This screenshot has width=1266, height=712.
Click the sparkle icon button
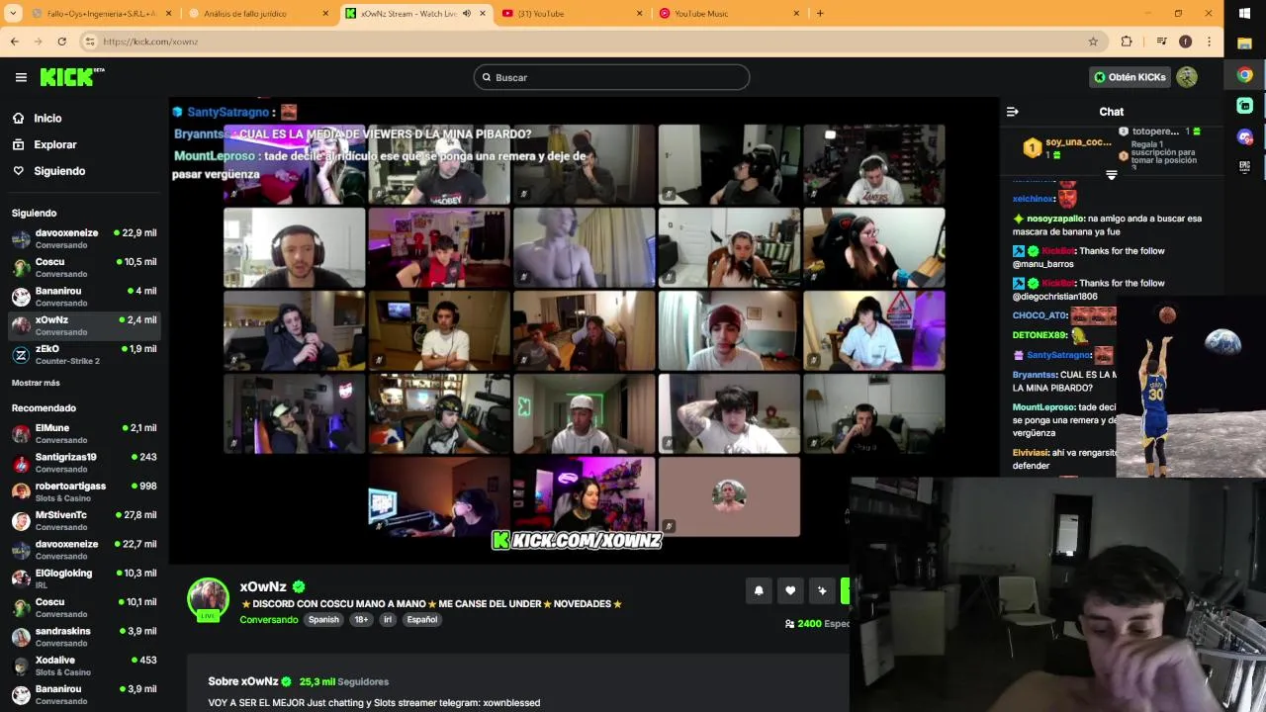point(822,590)
